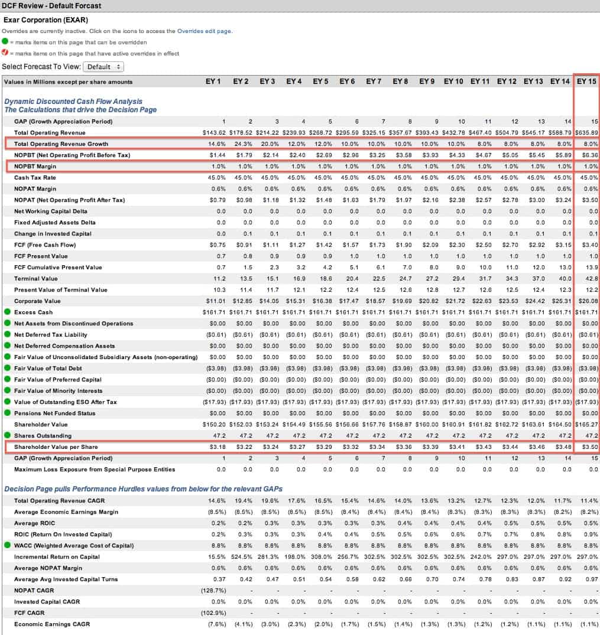Click Exar Corporation (EXAR) title
This screenshot has height=635, width=600.
(x=46, y=20)
